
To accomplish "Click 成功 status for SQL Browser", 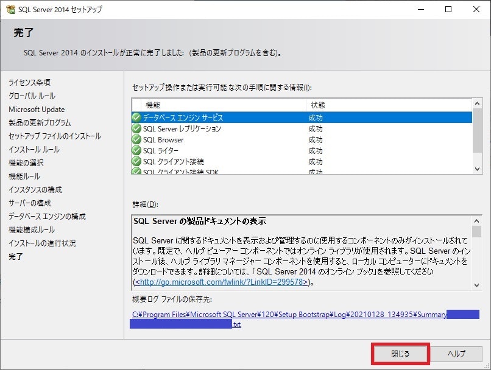I will [x=316, y=140].
